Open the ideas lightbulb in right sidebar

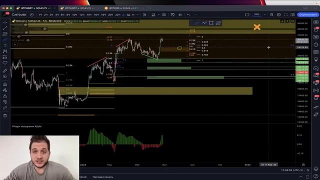coord(316,59)
